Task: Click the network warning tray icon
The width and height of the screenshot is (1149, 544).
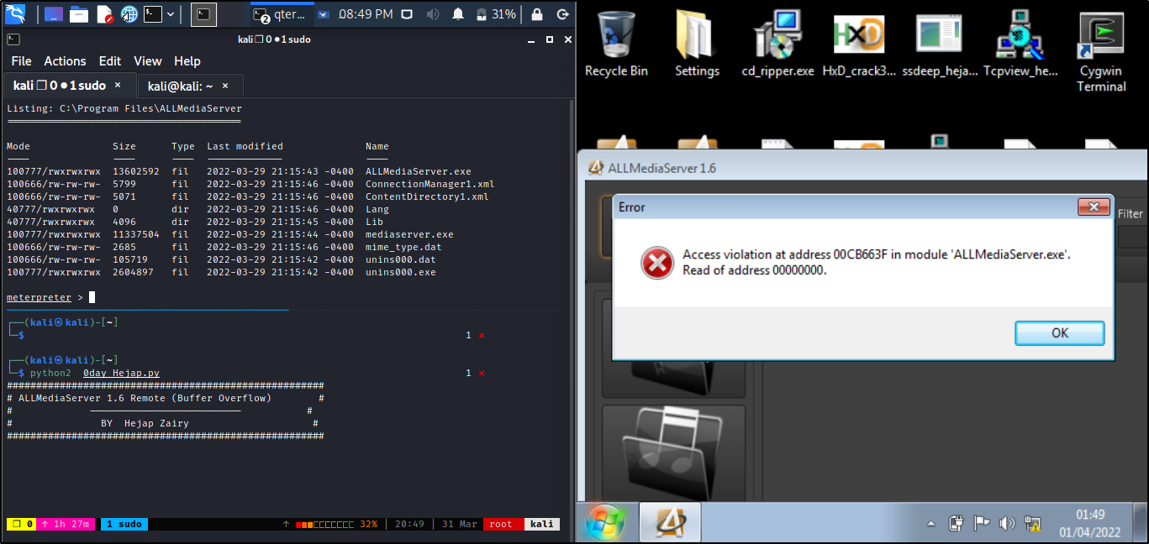Action: click(x=1032, y=523)
